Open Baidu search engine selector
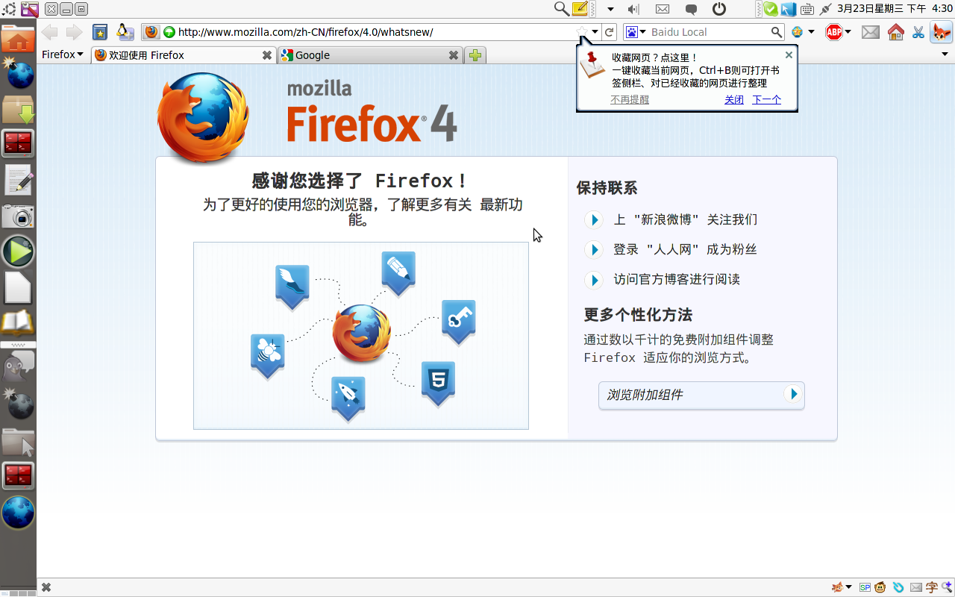The image size is (955, 597). click(636, 32)
